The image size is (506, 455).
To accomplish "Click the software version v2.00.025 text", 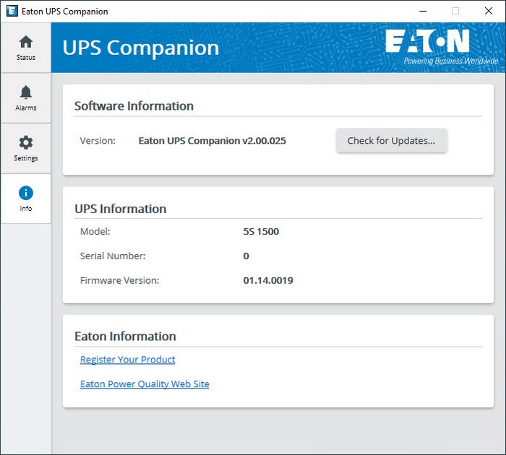I will point(212,141).
